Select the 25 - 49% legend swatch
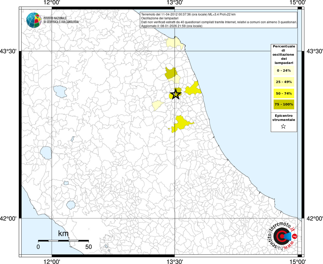 click(x=284, y=82)
